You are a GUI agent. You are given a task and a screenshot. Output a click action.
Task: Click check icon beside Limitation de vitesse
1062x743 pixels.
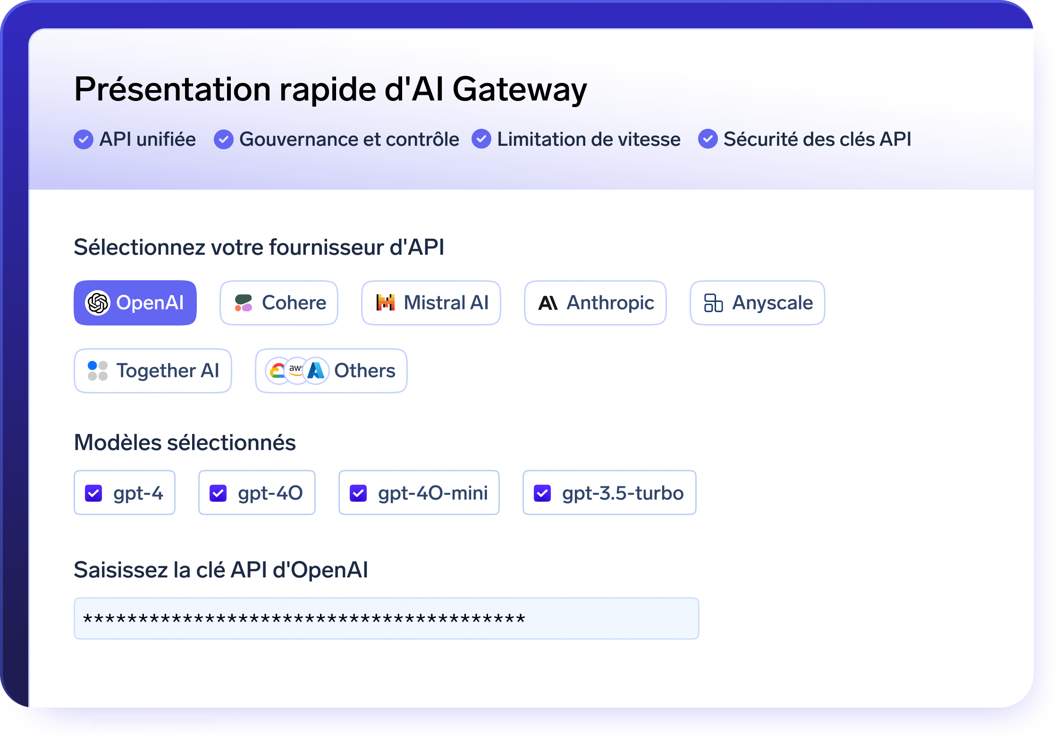pos(481,139)
